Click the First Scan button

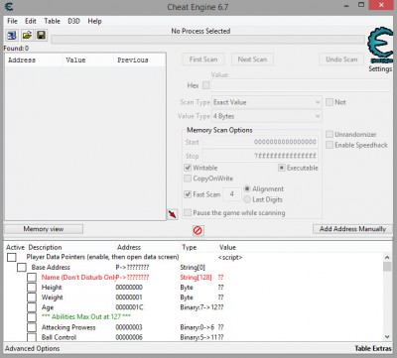(x=203, y=60)
